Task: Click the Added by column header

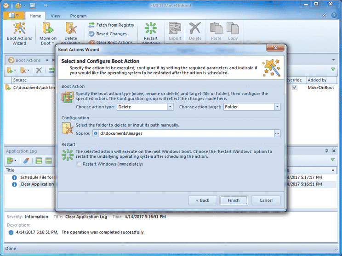Action: pyautogui.click(x=321, y=80)
